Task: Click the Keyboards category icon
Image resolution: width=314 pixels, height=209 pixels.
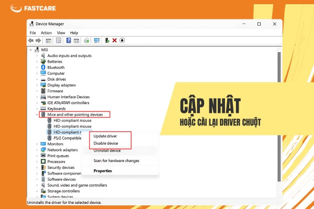Action: pos(43,108)
